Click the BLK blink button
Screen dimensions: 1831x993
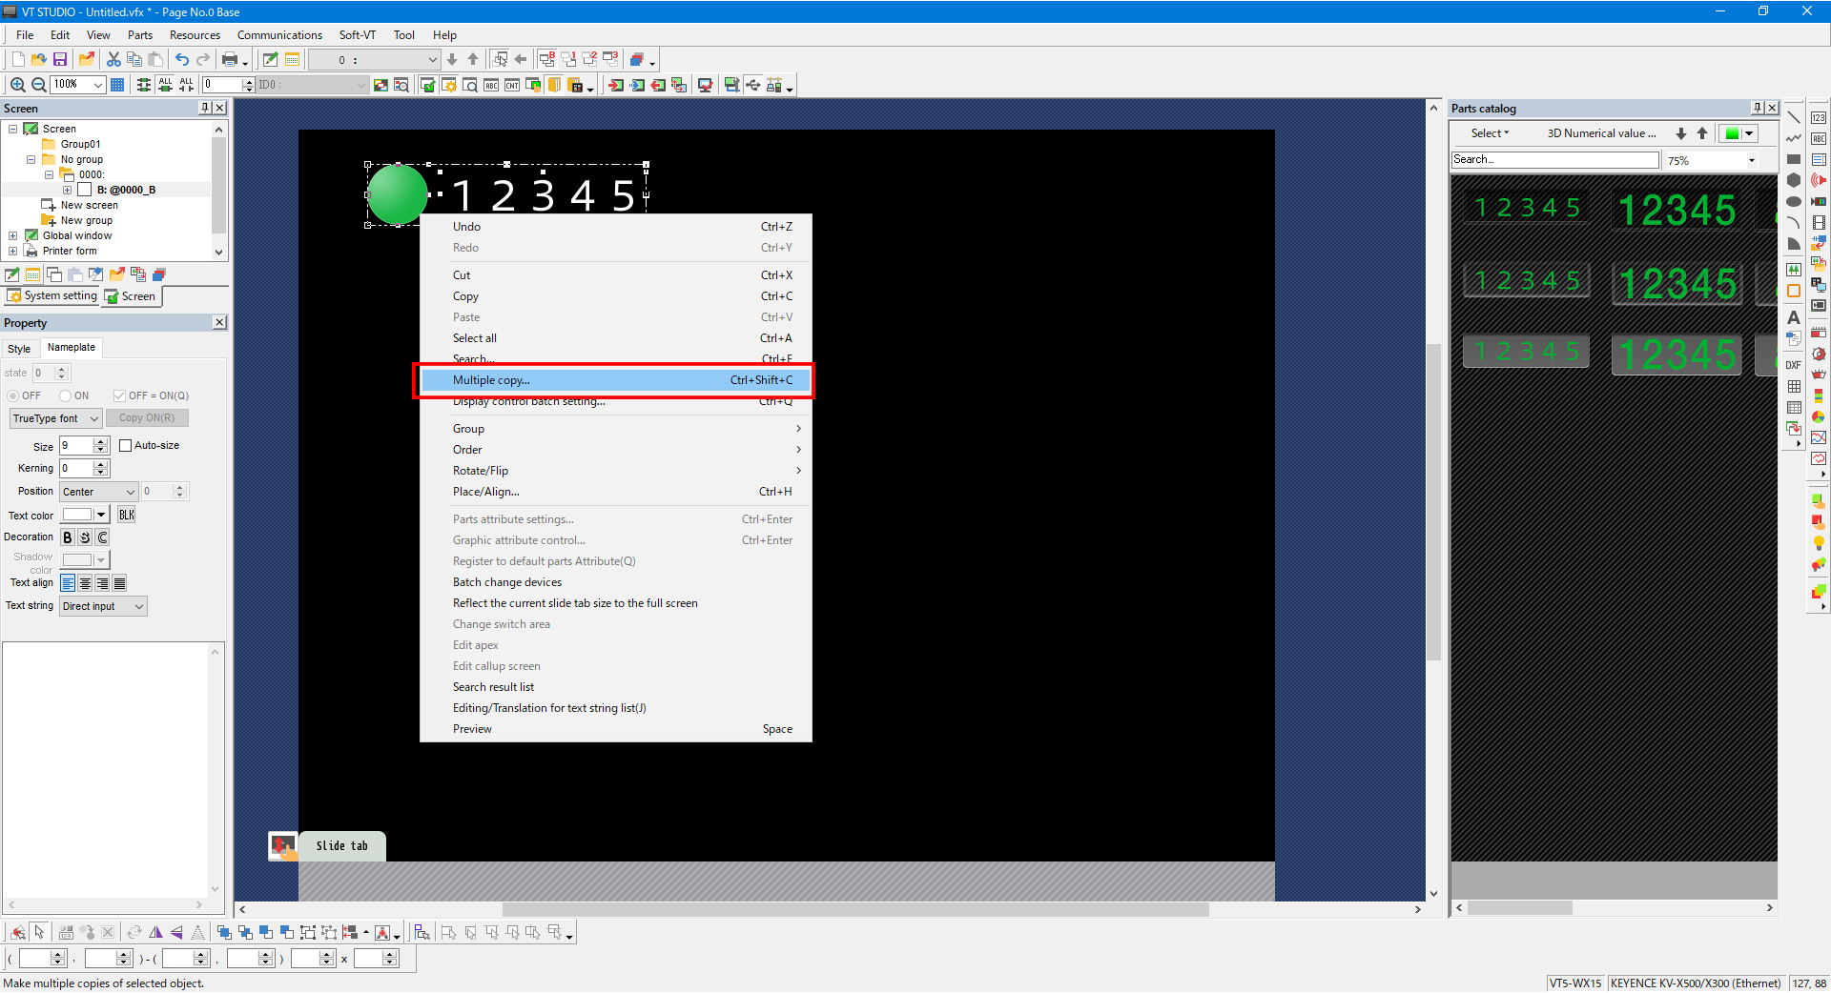click(x=127, y=515)
